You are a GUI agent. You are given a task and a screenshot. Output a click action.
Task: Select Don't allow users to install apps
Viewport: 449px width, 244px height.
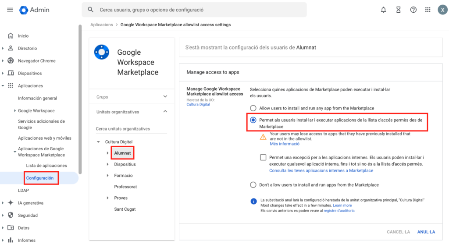pos(253,185)
